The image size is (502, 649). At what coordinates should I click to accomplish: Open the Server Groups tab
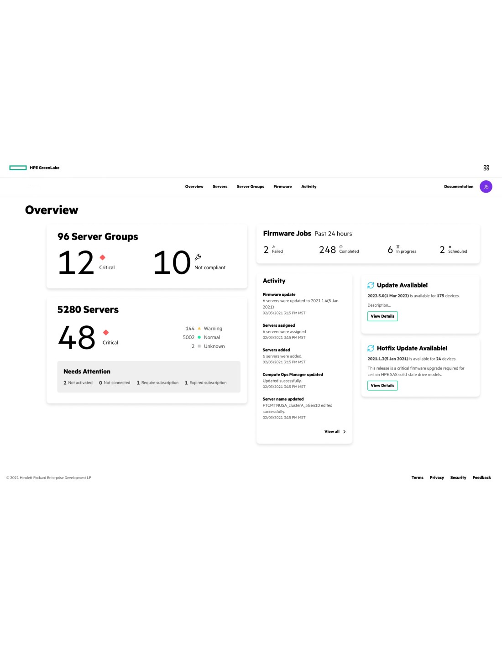[250, 187]
